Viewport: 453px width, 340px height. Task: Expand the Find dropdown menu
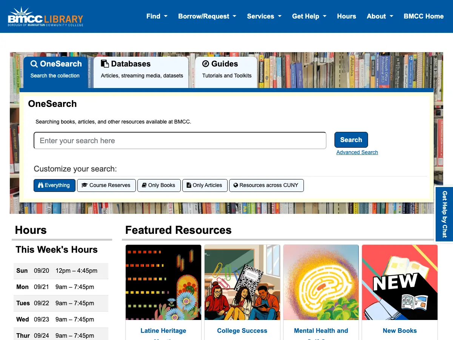pos(157,16)
